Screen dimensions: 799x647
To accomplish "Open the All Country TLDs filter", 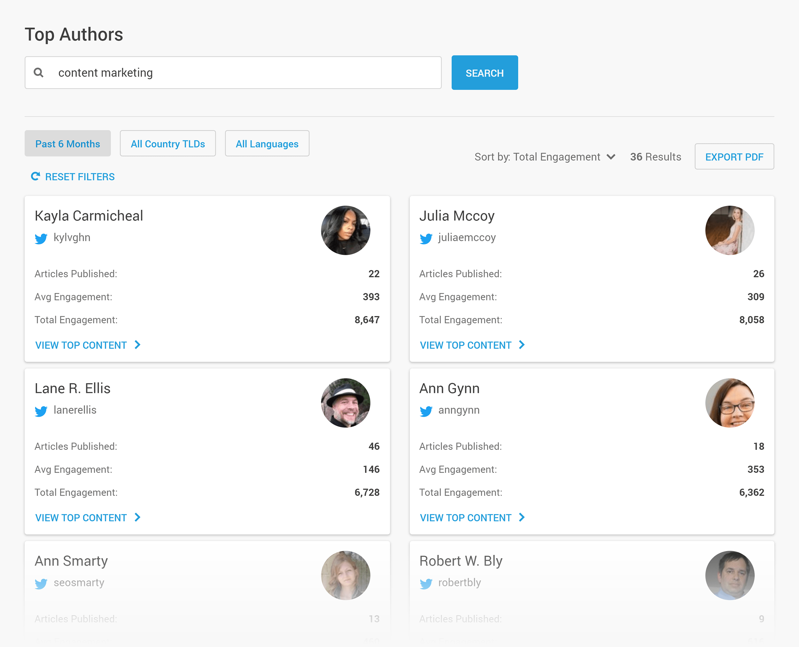I will pyautogui.click(x=167, y=144).
